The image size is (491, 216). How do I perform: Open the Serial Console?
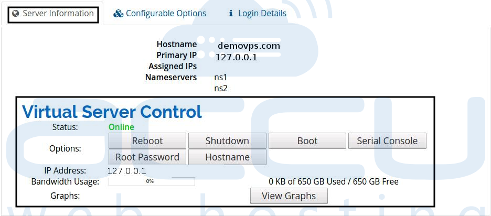click(x=387, y=141)
